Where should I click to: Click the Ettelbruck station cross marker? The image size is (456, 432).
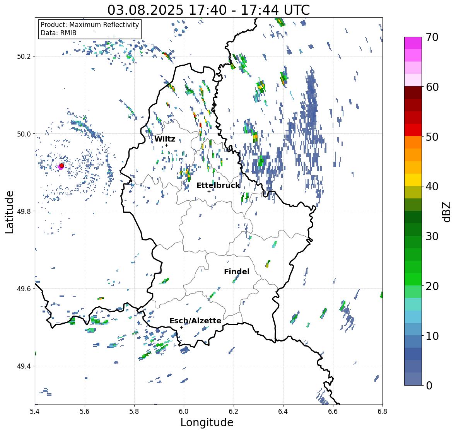tap(209, 191)
